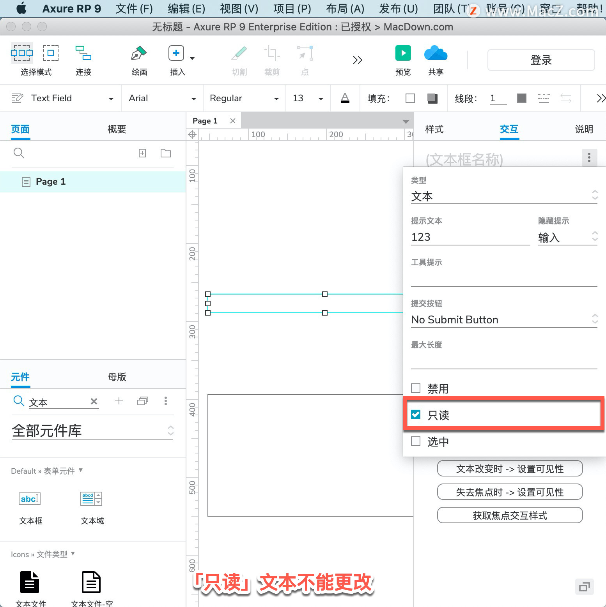This screenshot has width=606, height=607.
Task: Uncheck the 只读 read-only checkbox
Action: 416,415
